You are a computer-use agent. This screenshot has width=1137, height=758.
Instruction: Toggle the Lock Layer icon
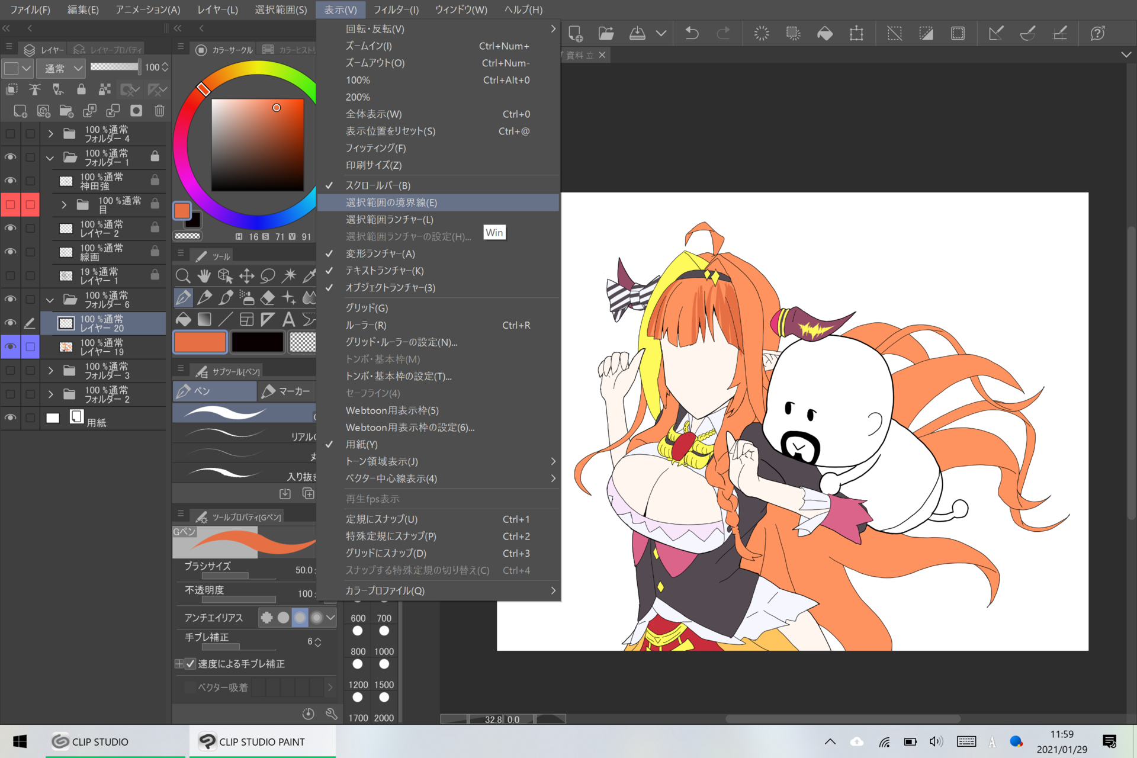[x=81, y=89]
